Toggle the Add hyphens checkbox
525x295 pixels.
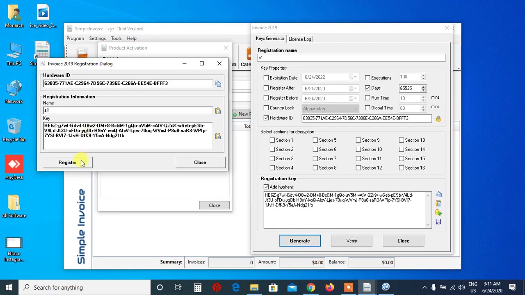point(266,187)
